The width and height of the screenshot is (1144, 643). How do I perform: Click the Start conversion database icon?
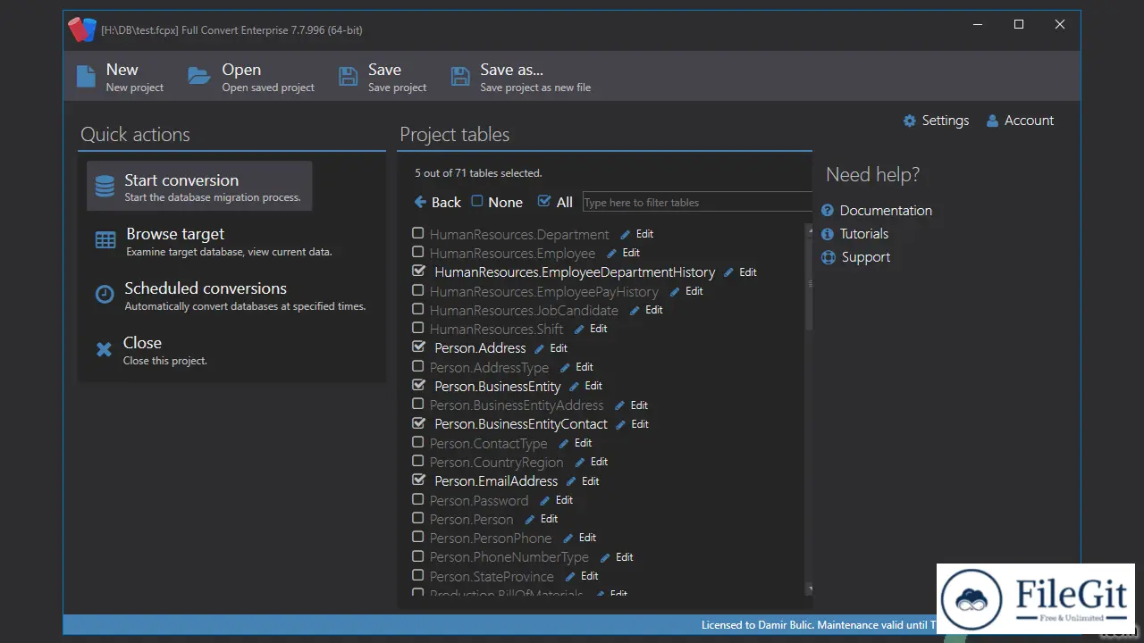coord(105,186)
